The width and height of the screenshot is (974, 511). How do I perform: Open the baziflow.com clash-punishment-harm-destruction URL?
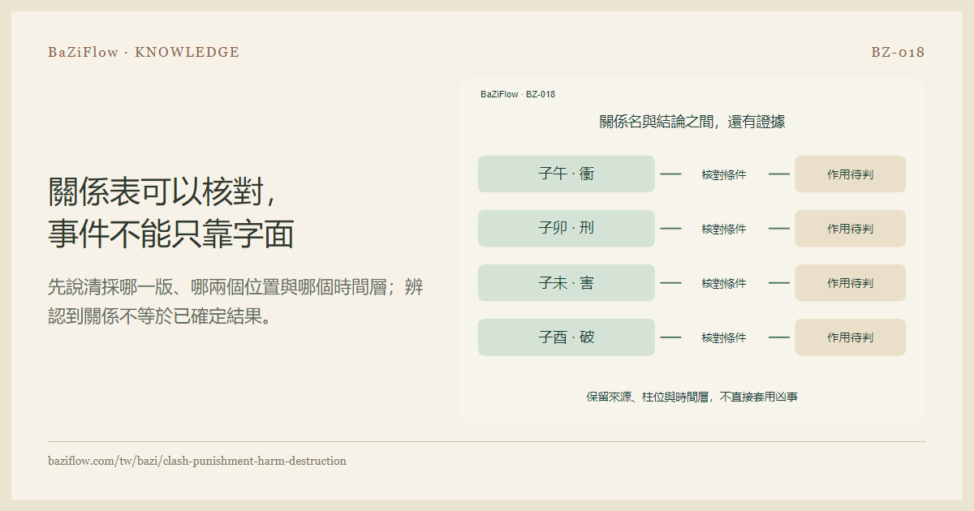click(x=197, y=461)
